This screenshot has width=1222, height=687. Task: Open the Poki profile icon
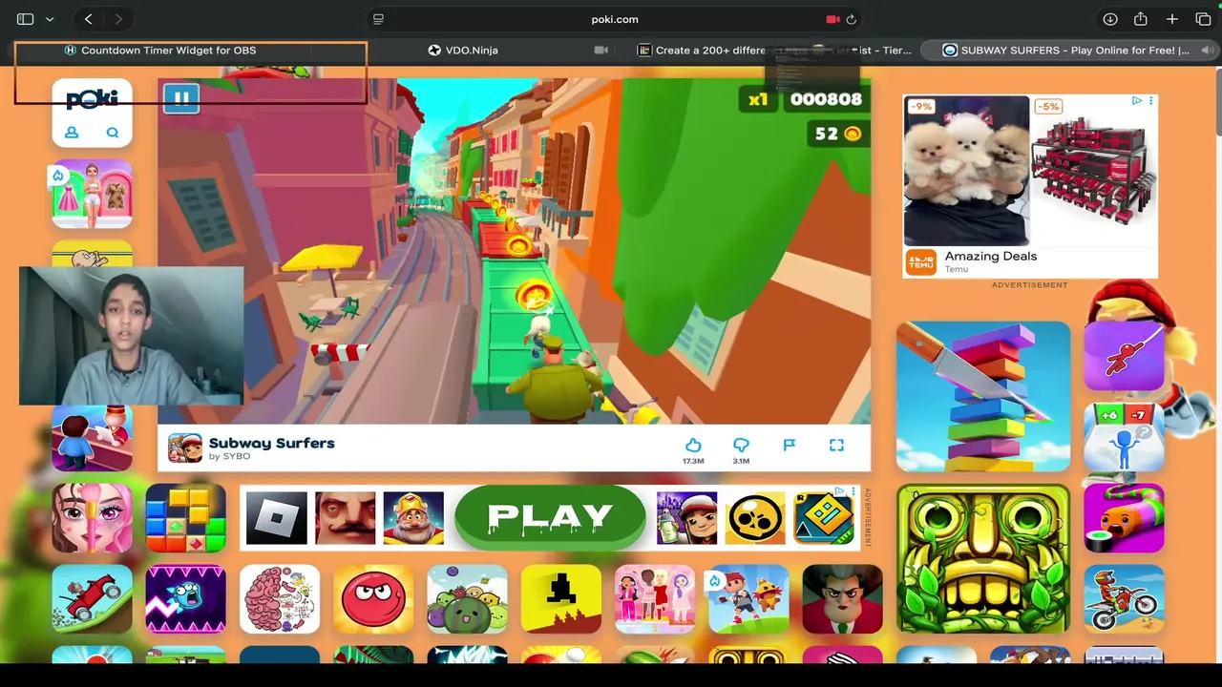72,133
